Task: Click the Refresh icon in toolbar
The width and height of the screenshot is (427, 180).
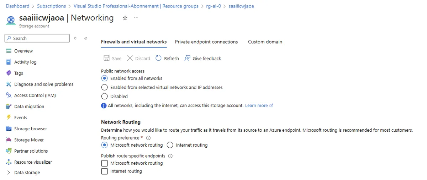Action: 159,58
